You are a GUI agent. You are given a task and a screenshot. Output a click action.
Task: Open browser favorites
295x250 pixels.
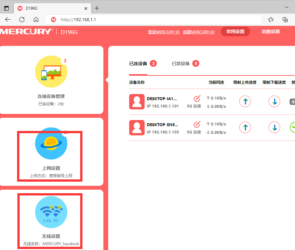click(x=271, y=20)
